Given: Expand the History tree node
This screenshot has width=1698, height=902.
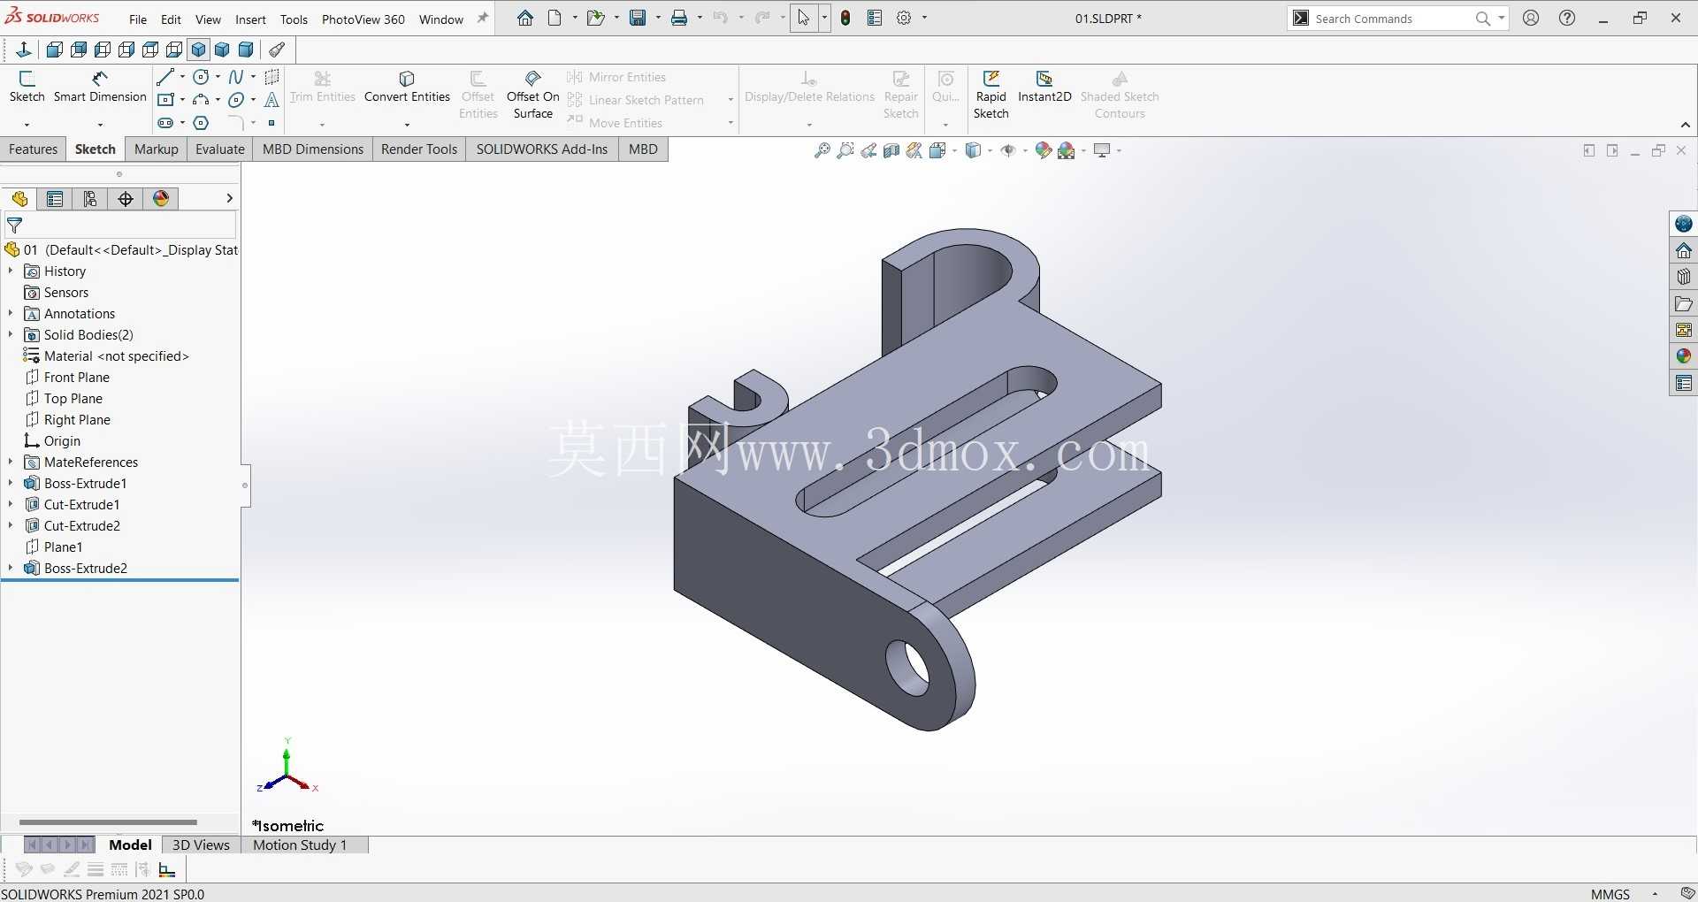Looking at the screenshot, I should pos(11,271).
